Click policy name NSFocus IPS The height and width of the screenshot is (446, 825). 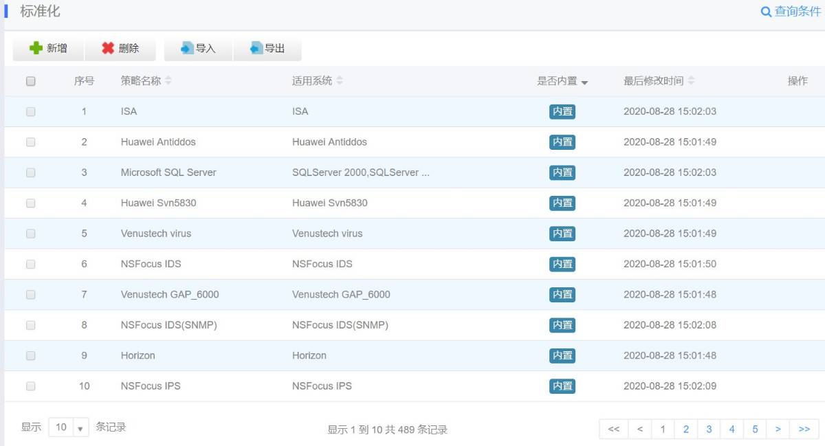[x=151, y=386]
